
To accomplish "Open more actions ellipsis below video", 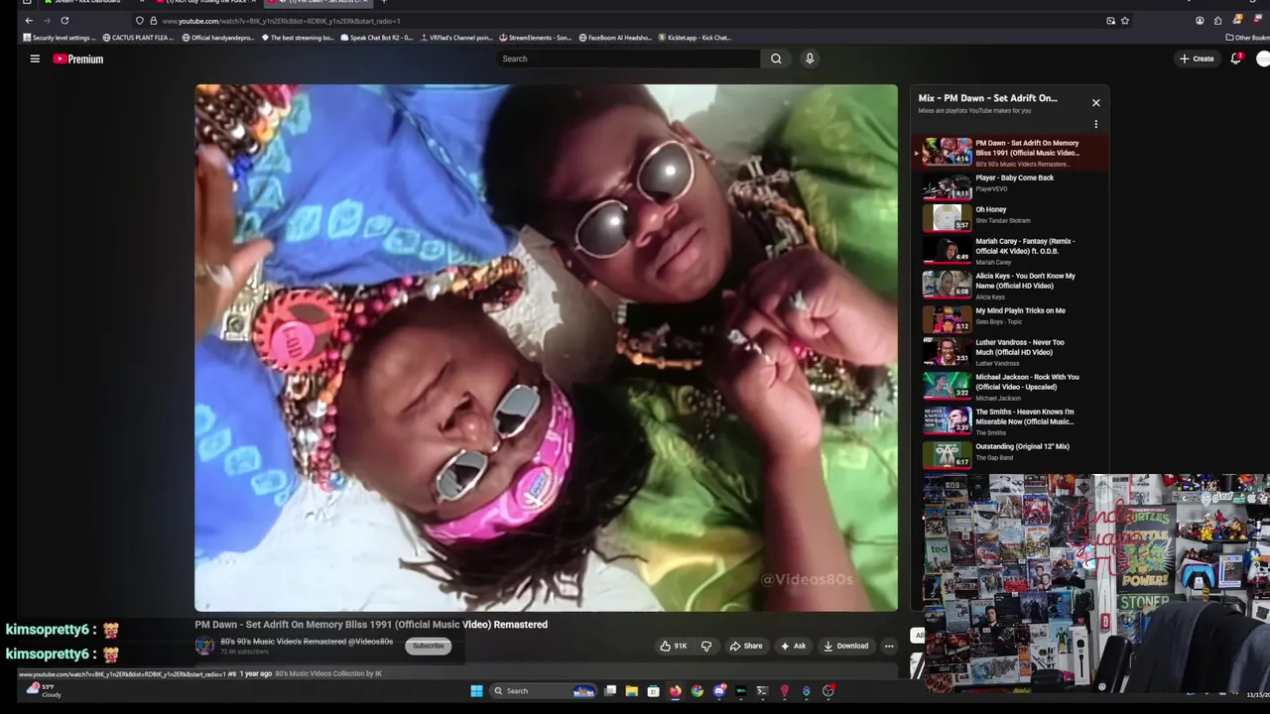I will [x=889, y=646].
